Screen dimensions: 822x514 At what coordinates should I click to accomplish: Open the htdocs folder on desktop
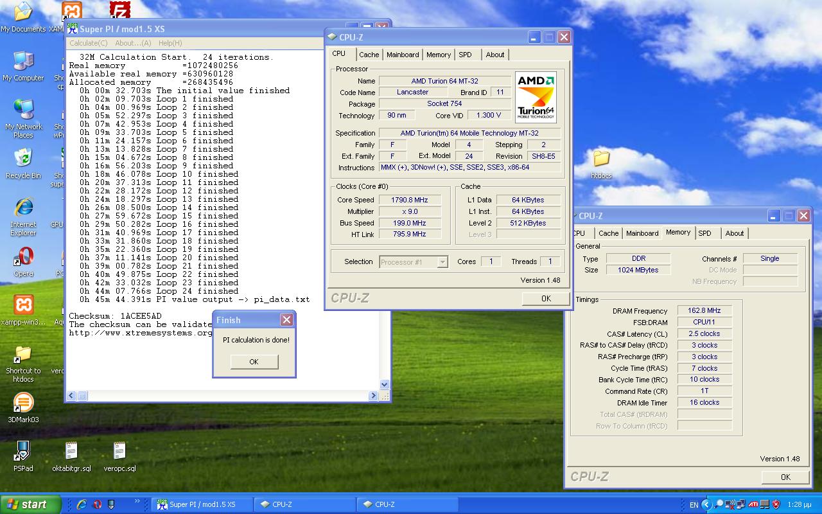point(601,164)
